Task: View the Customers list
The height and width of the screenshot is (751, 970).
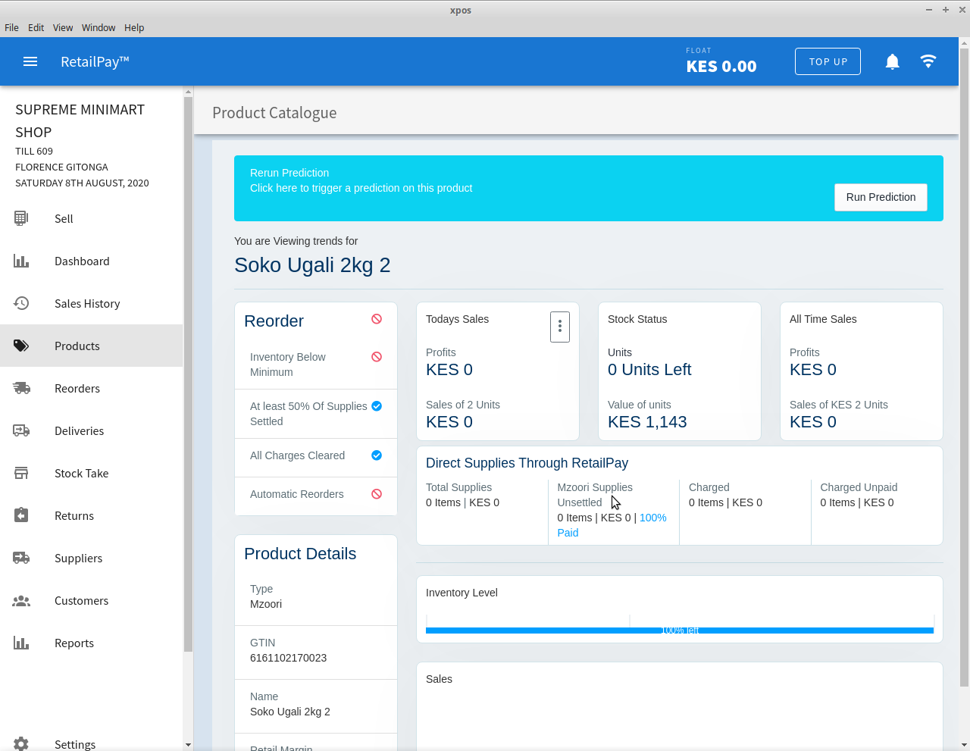Action: click(x=92, y=600)
